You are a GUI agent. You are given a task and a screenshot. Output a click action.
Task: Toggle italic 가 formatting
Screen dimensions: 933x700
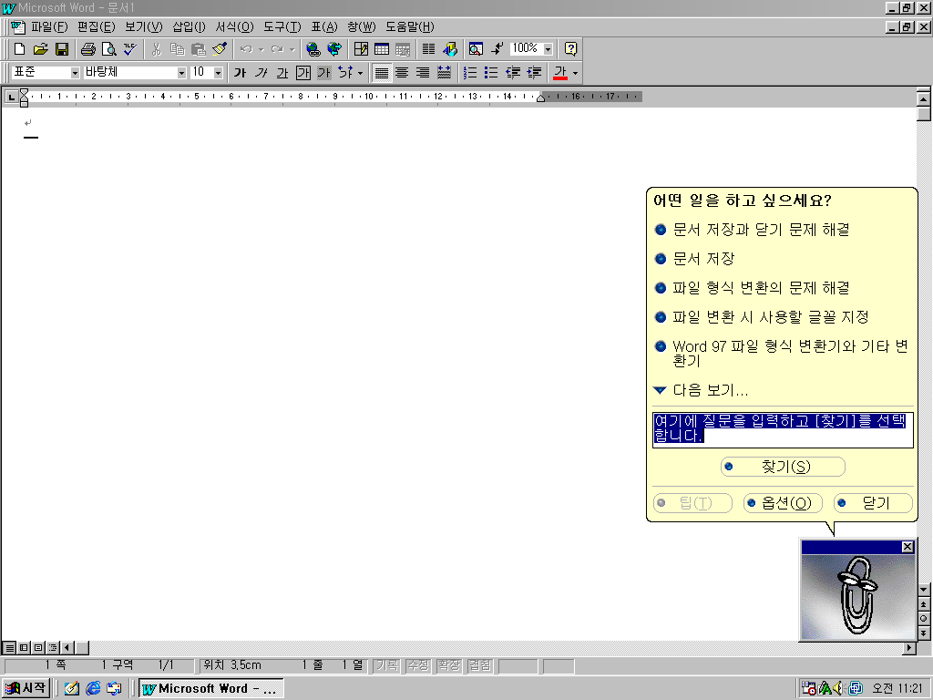(261, 73)
